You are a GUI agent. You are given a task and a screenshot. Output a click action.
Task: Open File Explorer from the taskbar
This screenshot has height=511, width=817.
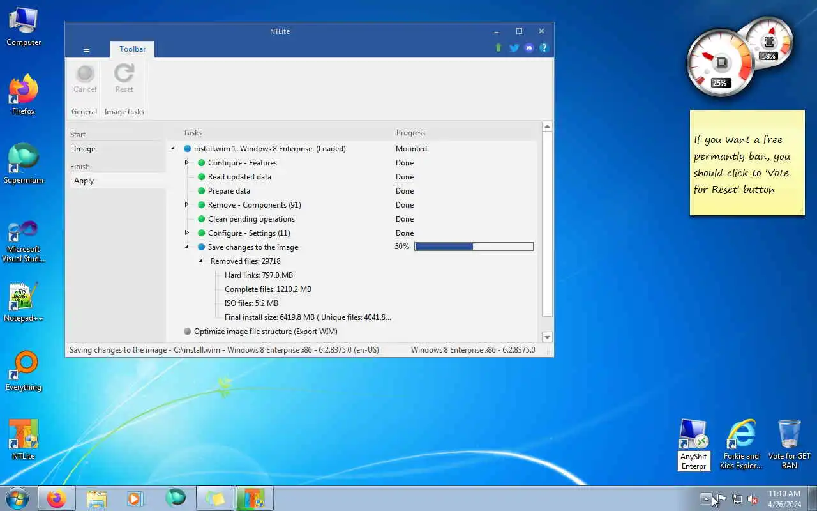(x=96, y=498)
